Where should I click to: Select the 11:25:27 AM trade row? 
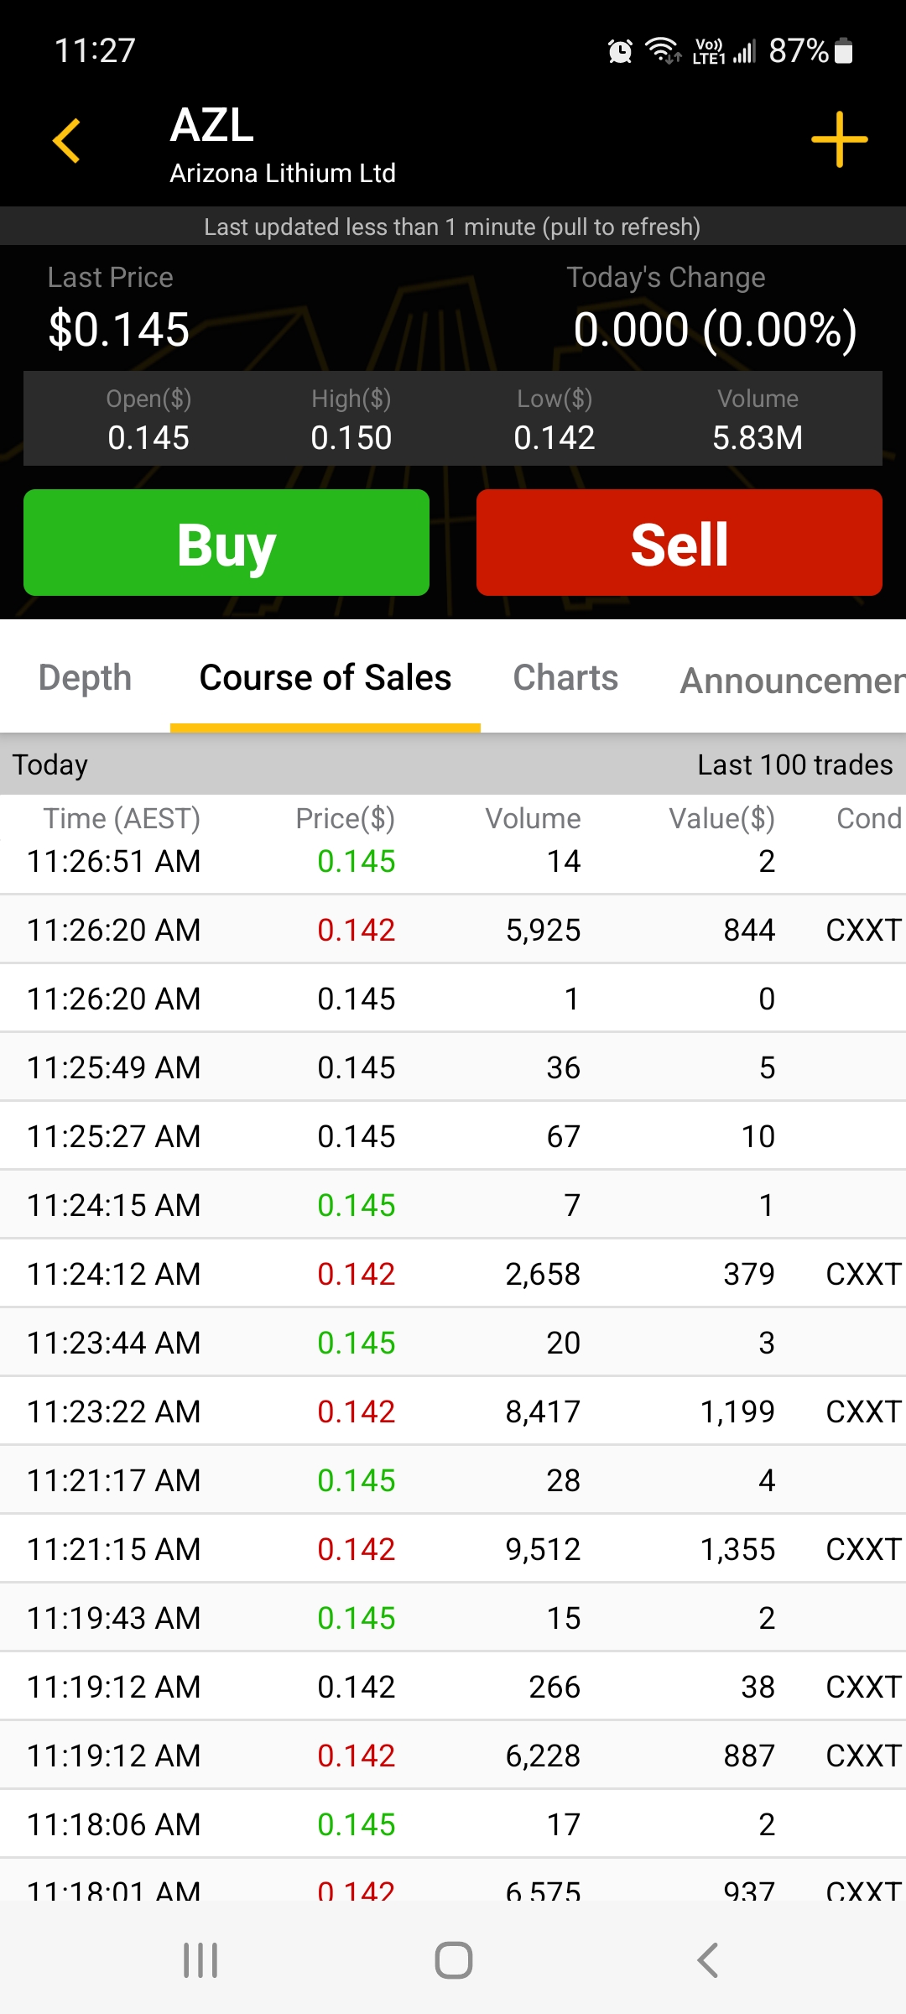point(453,1136)
